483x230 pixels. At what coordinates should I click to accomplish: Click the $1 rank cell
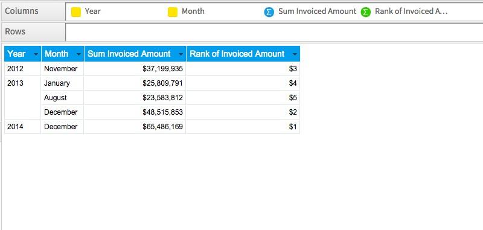pos(243,127)
